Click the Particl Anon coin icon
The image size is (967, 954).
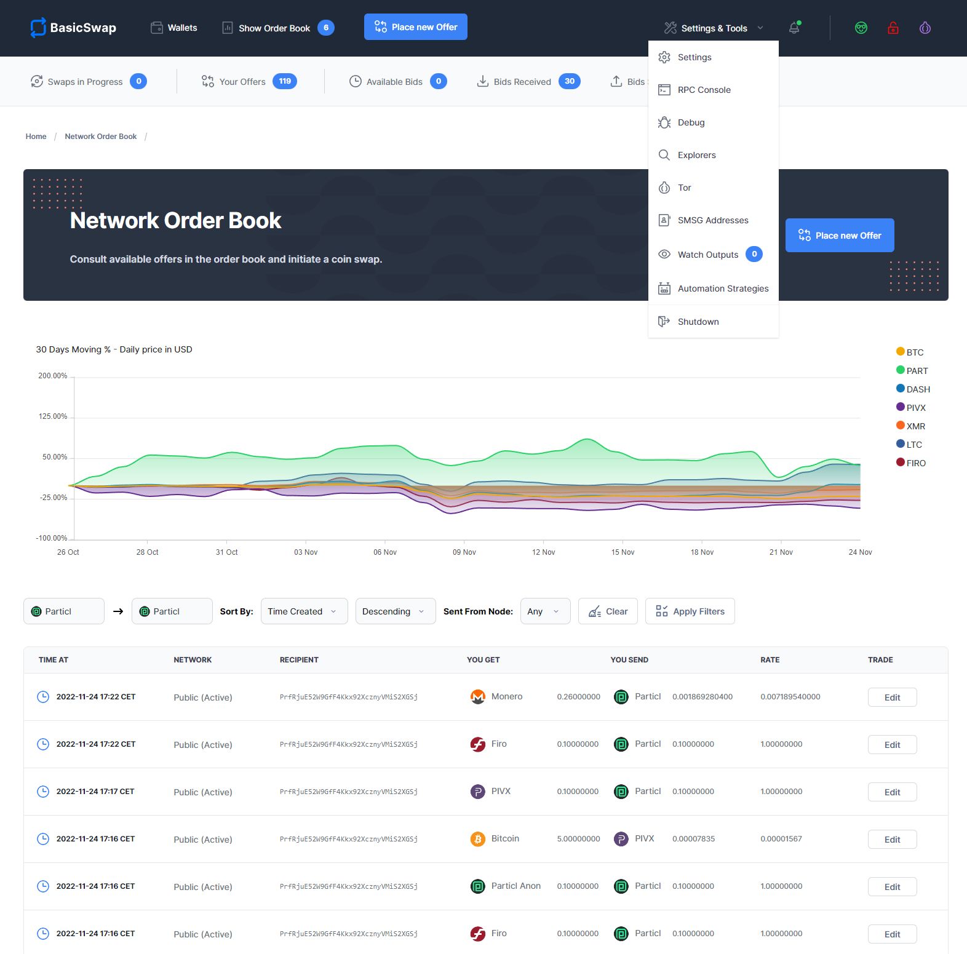(x=478, y=886)
